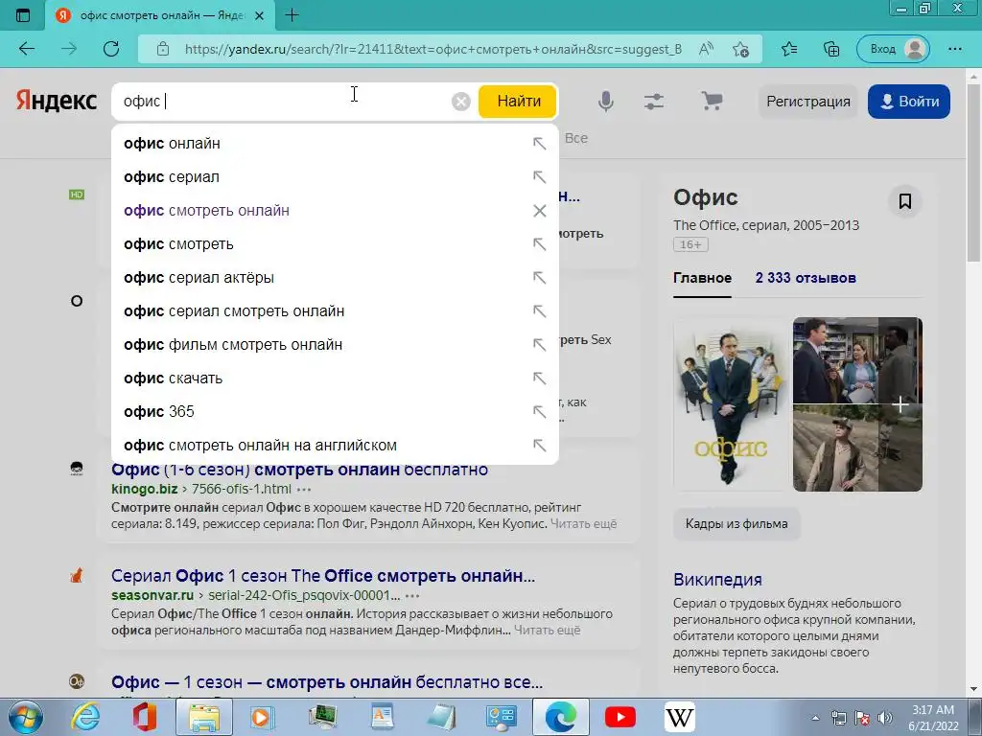Open Офис — 1 сезон result link
This screenshot has width=982, height=736.
[327, 682]
